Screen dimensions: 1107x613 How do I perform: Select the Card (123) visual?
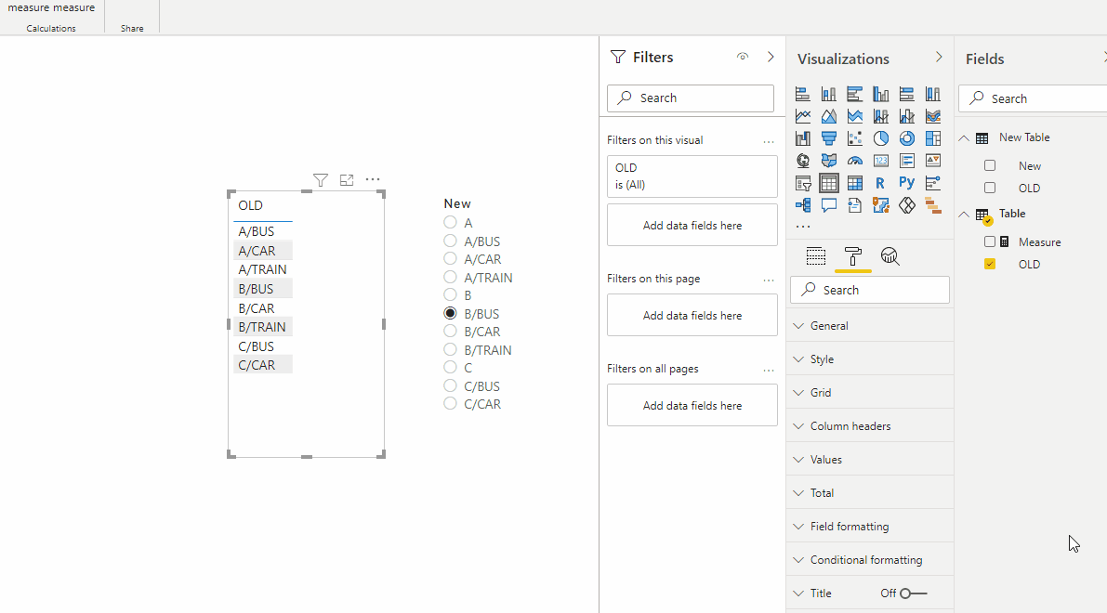pos(881,161)
